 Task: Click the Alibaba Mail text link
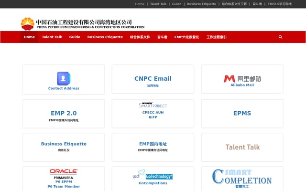(x=242, y=85)
